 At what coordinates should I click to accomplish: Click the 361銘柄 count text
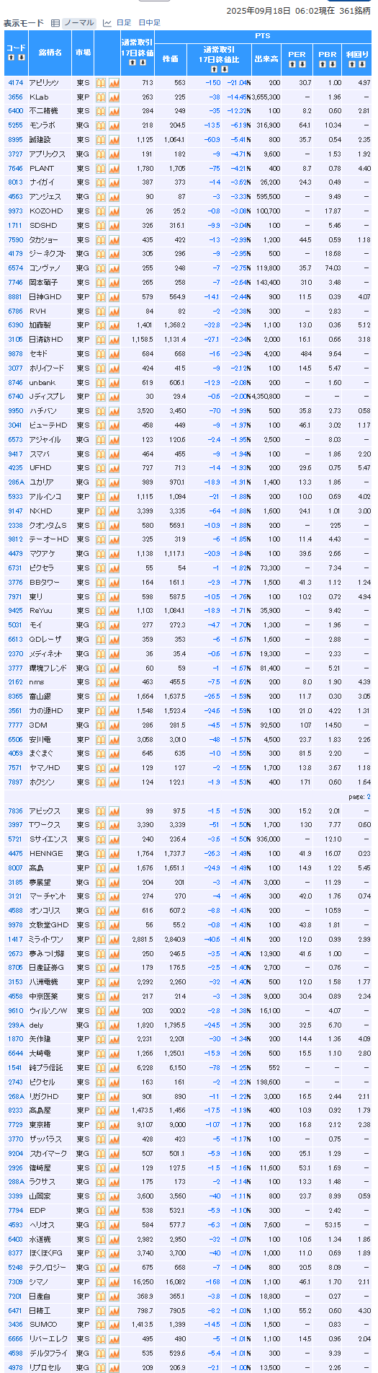coord(355,11)
